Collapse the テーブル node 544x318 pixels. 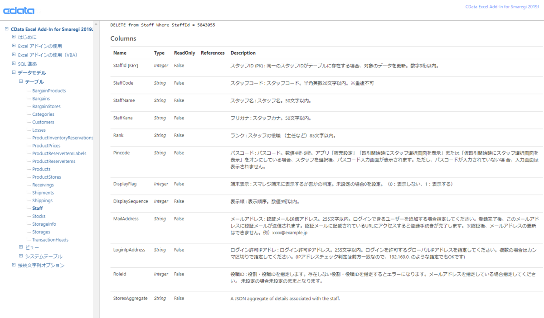21,81
